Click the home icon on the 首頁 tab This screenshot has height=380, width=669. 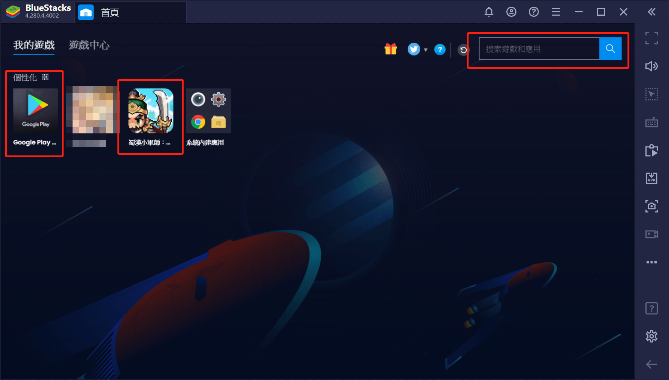coord(86,13)
